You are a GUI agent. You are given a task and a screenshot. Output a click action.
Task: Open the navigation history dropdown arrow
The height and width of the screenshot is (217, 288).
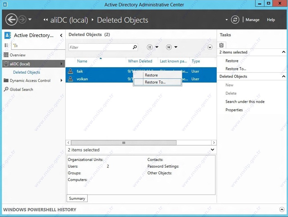pyautogui.click(x=30, y=19)
